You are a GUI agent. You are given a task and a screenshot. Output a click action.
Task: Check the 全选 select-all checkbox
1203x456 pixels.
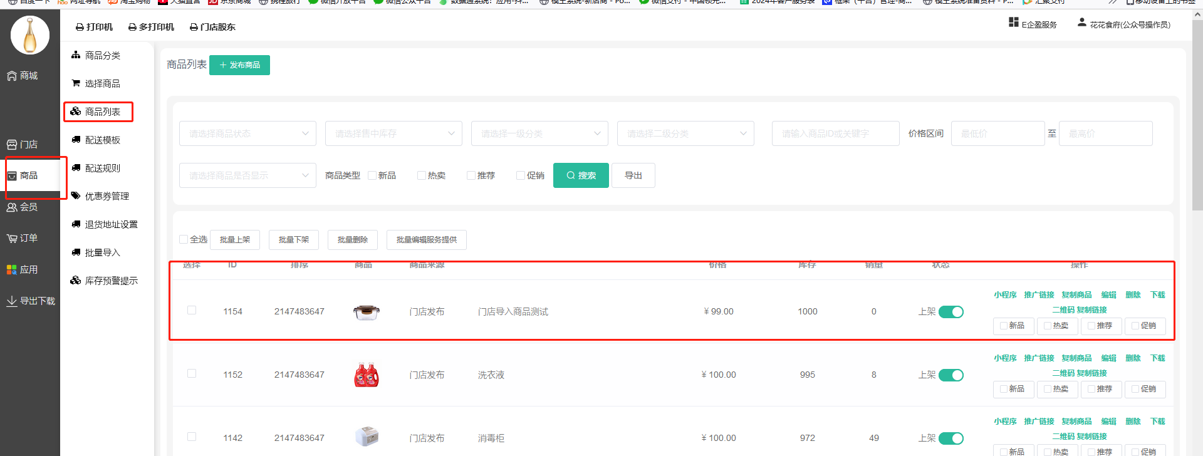pos(184,239)
